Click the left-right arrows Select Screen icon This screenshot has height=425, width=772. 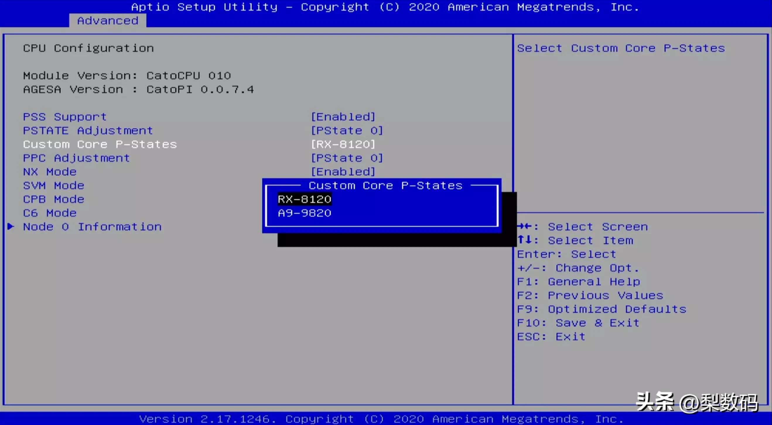pyautogui.click(x=524, y=226)
